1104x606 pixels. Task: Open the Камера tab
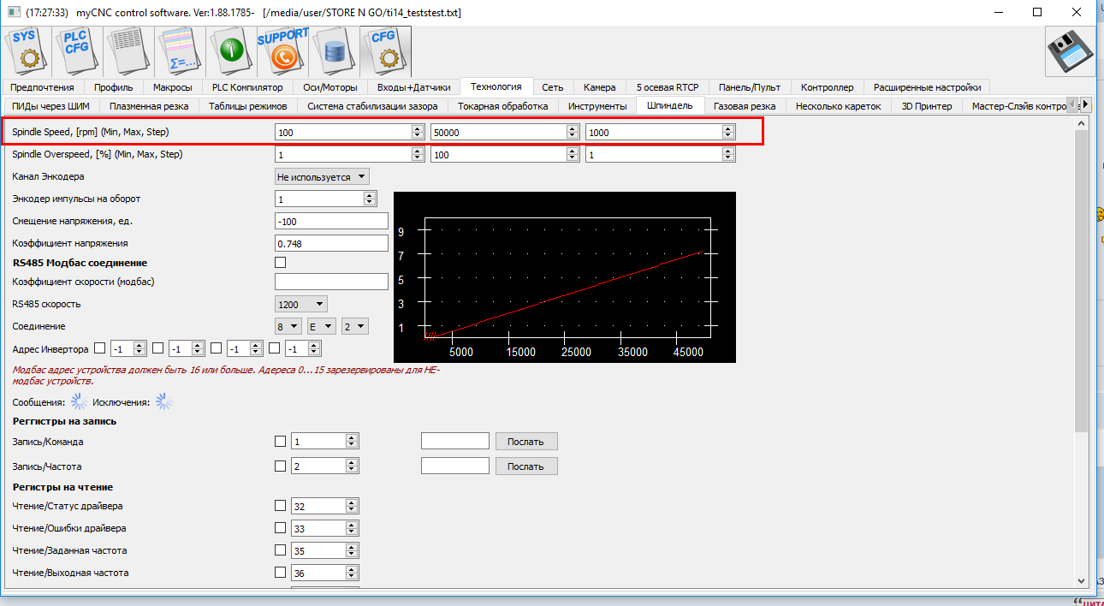(600, 87)
